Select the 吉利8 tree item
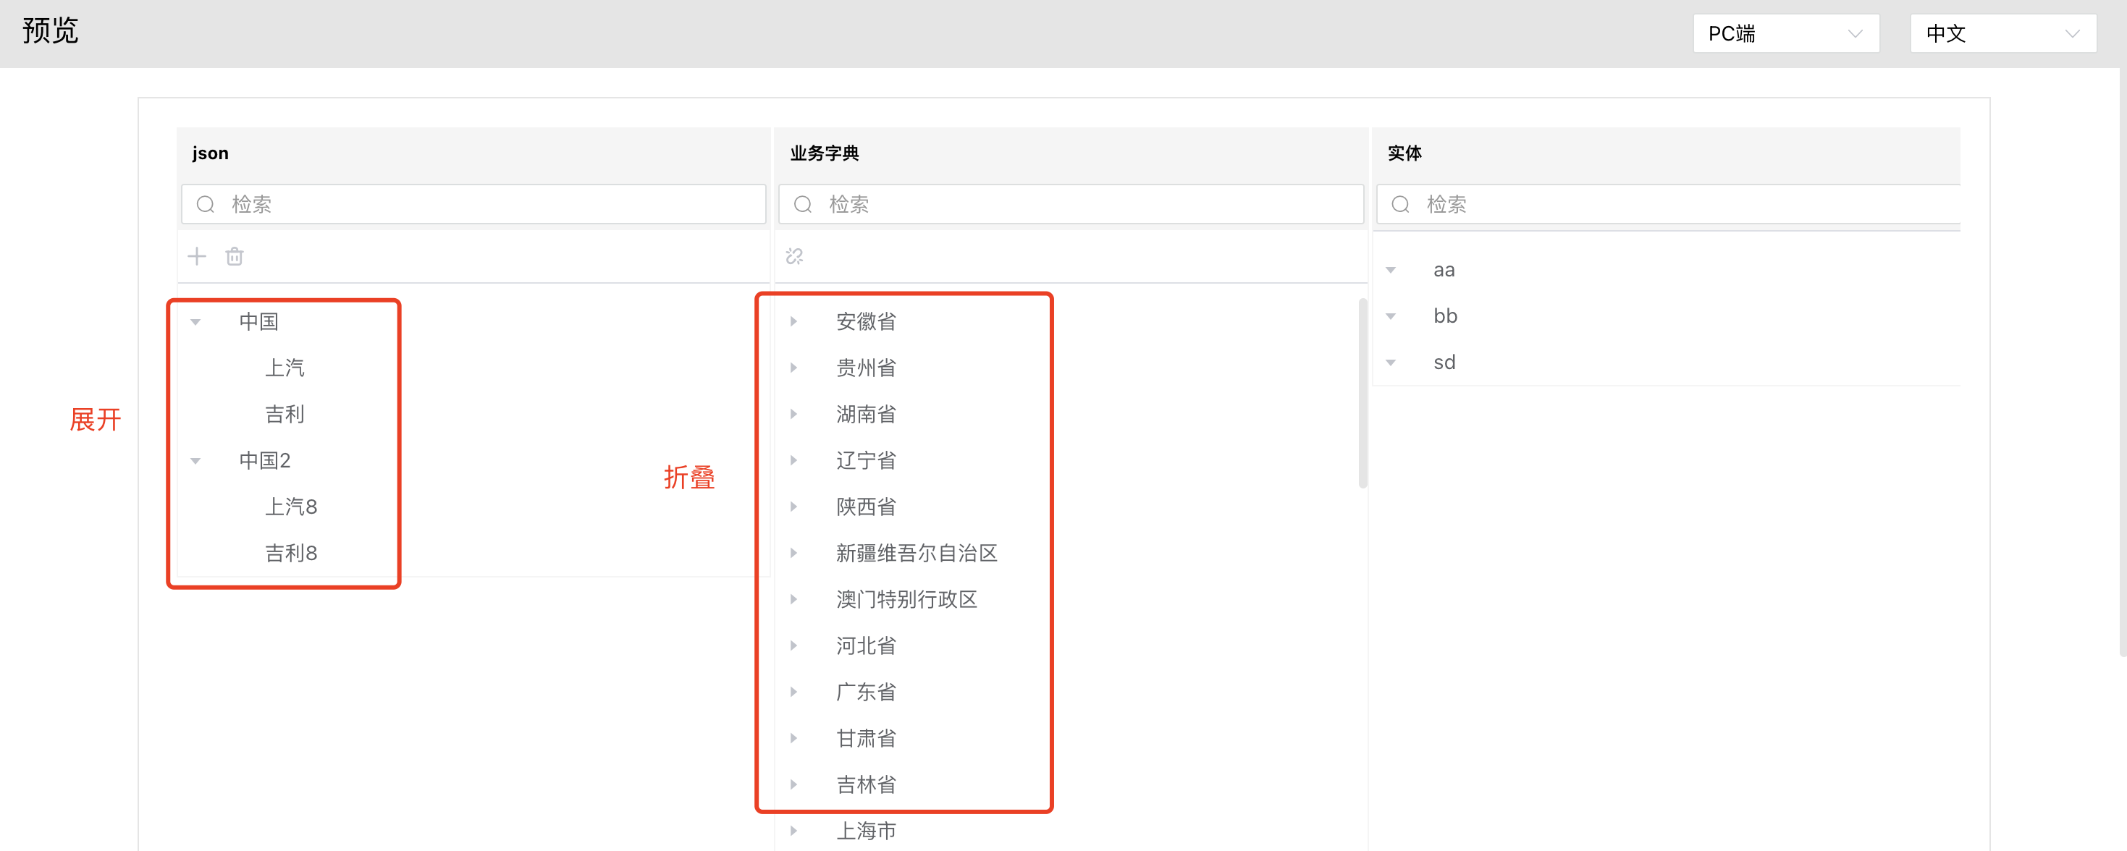 (290, 552)
